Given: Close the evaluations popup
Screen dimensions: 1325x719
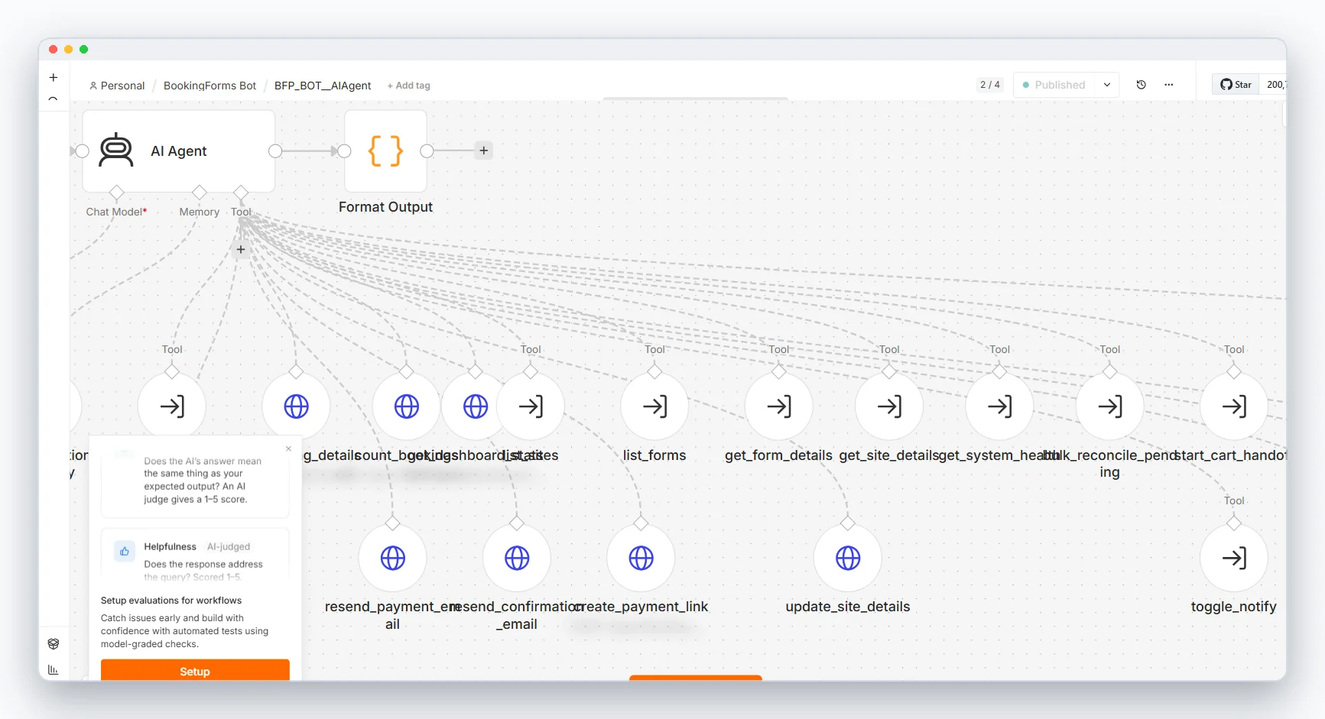Looking at the screenshot, I should coord(288,449).
